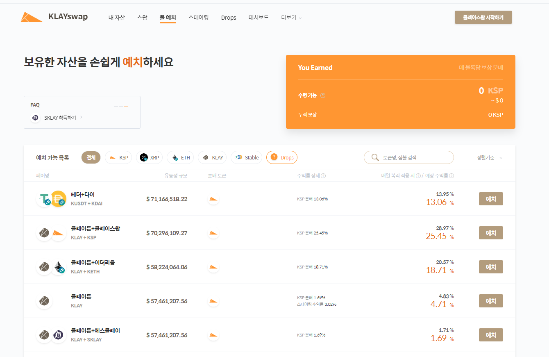Click distribution token icon in KLAY + KSP row
549x357 pixels.
(x=213, y=233)
